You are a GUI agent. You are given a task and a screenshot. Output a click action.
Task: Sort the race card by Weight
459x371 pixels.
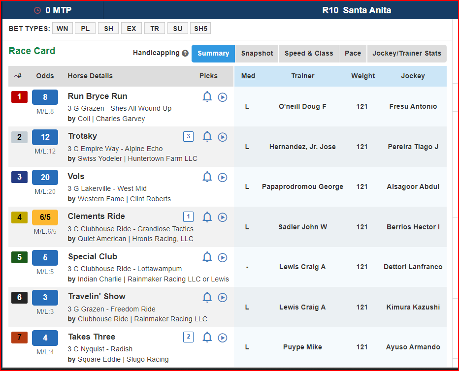click(362, 76)
